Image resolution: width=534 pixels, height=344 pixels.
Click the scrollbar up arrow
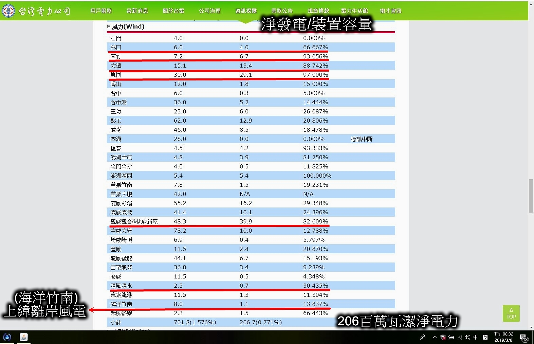tap(531, 3)
